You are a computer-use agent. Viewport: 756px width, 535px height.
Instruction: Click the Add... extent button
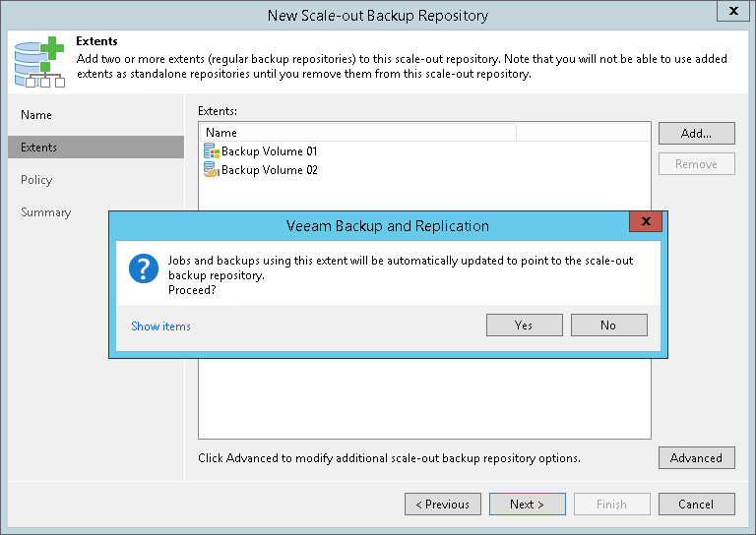[x=696, y=134]
